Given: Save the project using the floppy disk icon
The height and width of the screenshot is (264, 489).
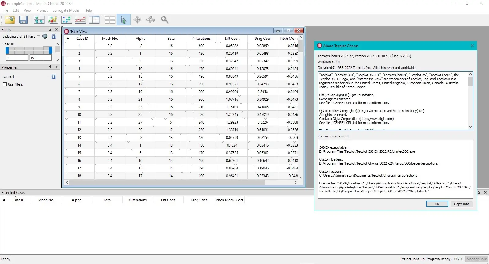Looking at the screenshot, I should tap(24, 20).
